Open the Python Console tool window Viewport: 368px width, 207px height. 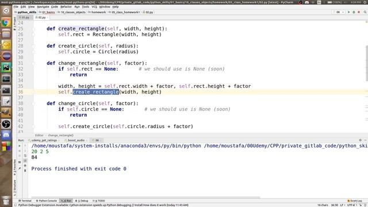click(46, 201)
